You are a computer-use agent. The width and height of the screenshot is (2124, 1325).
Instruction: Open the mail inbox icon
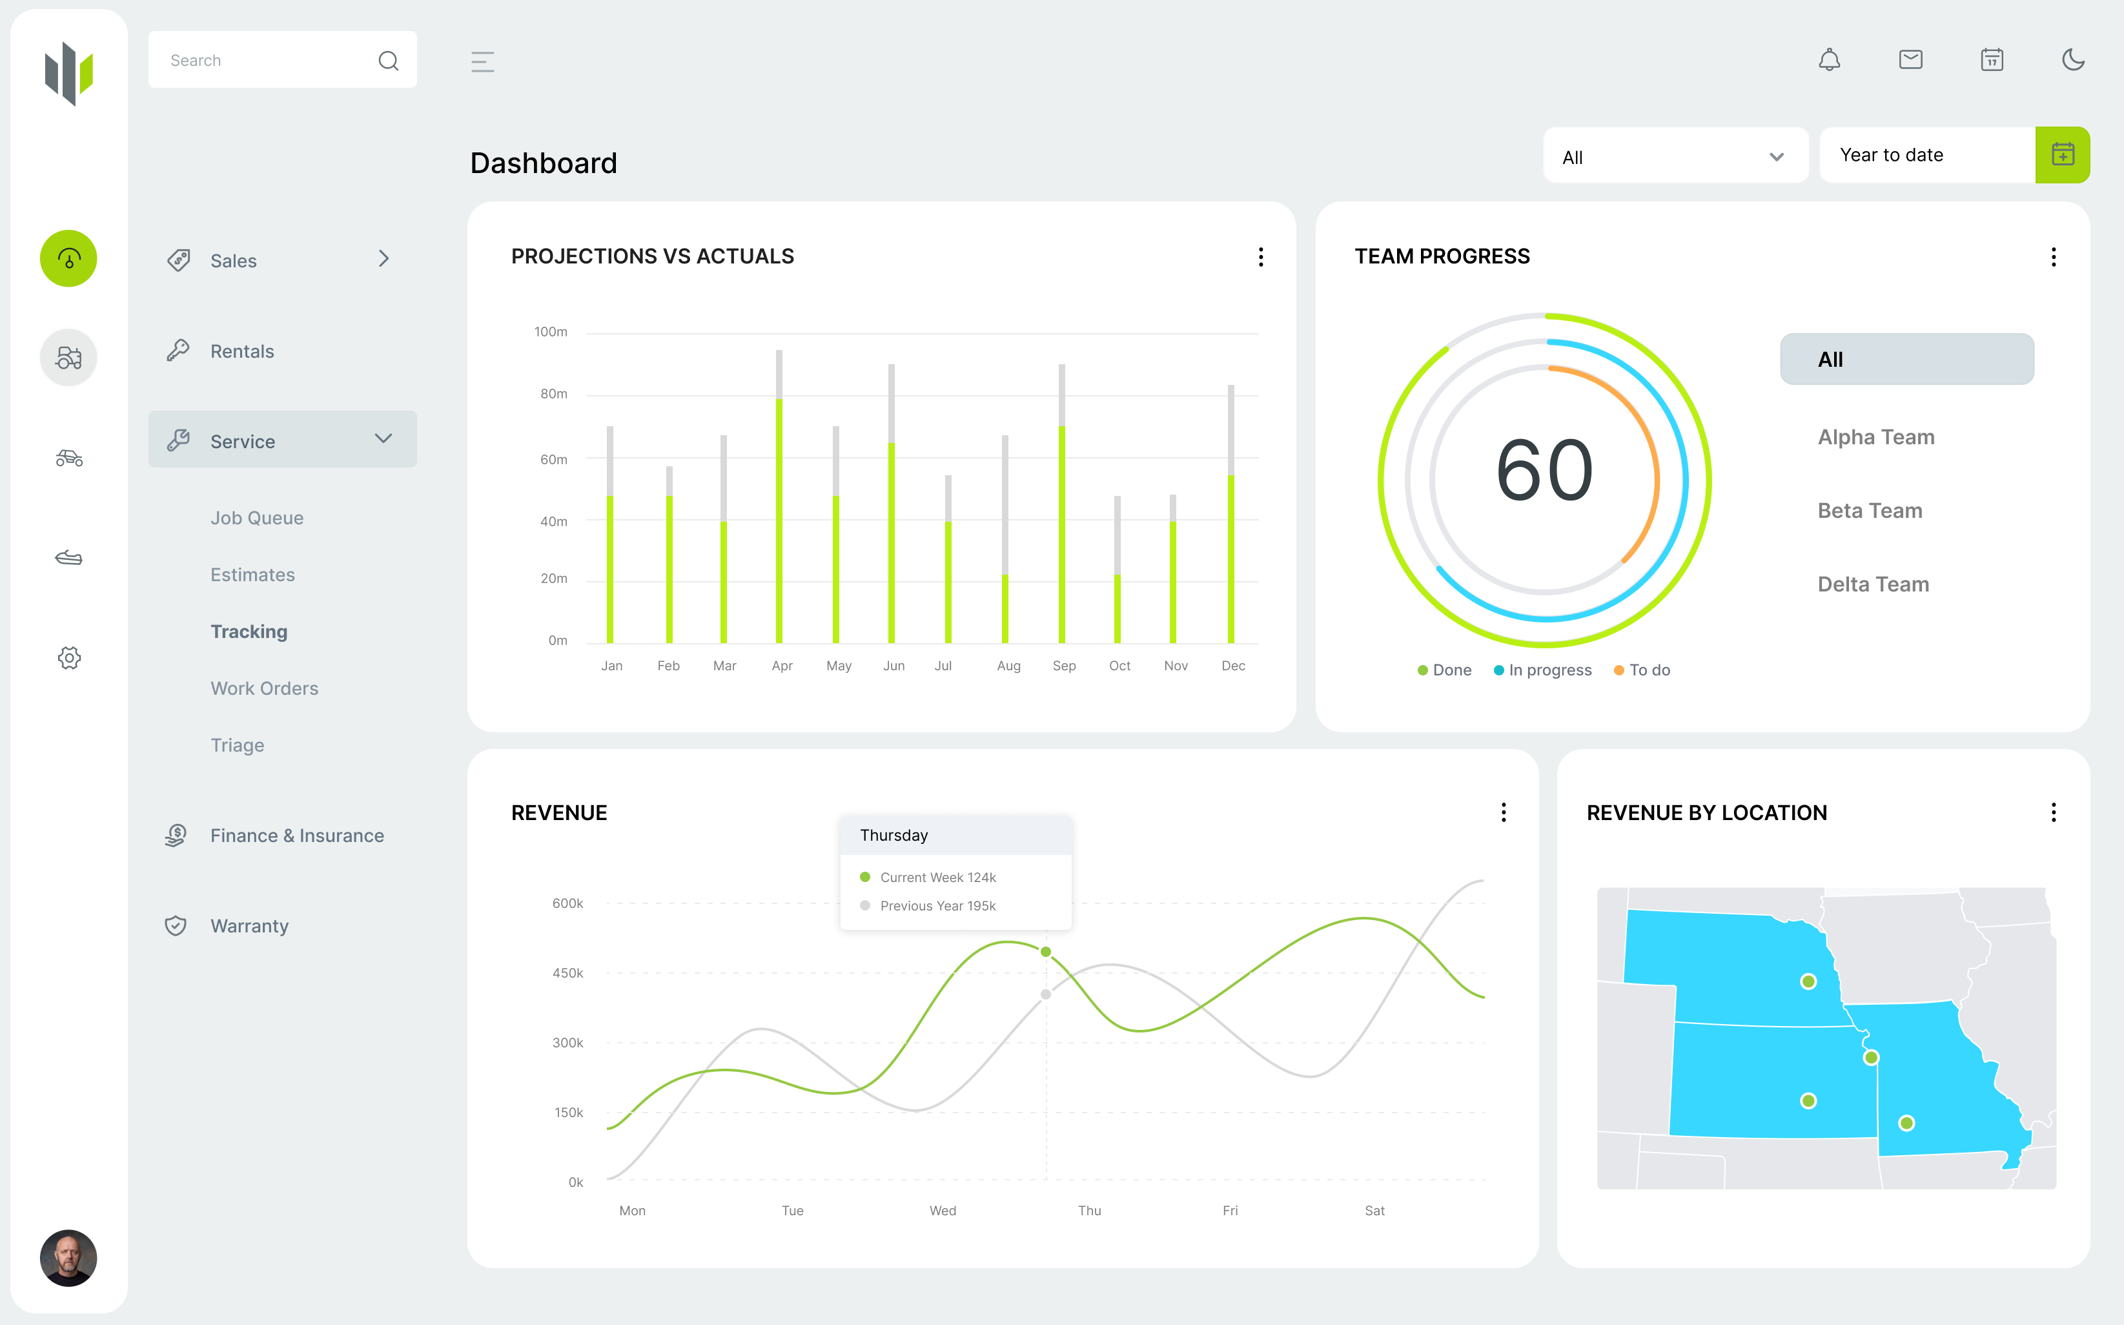(x=1911, y=59)
